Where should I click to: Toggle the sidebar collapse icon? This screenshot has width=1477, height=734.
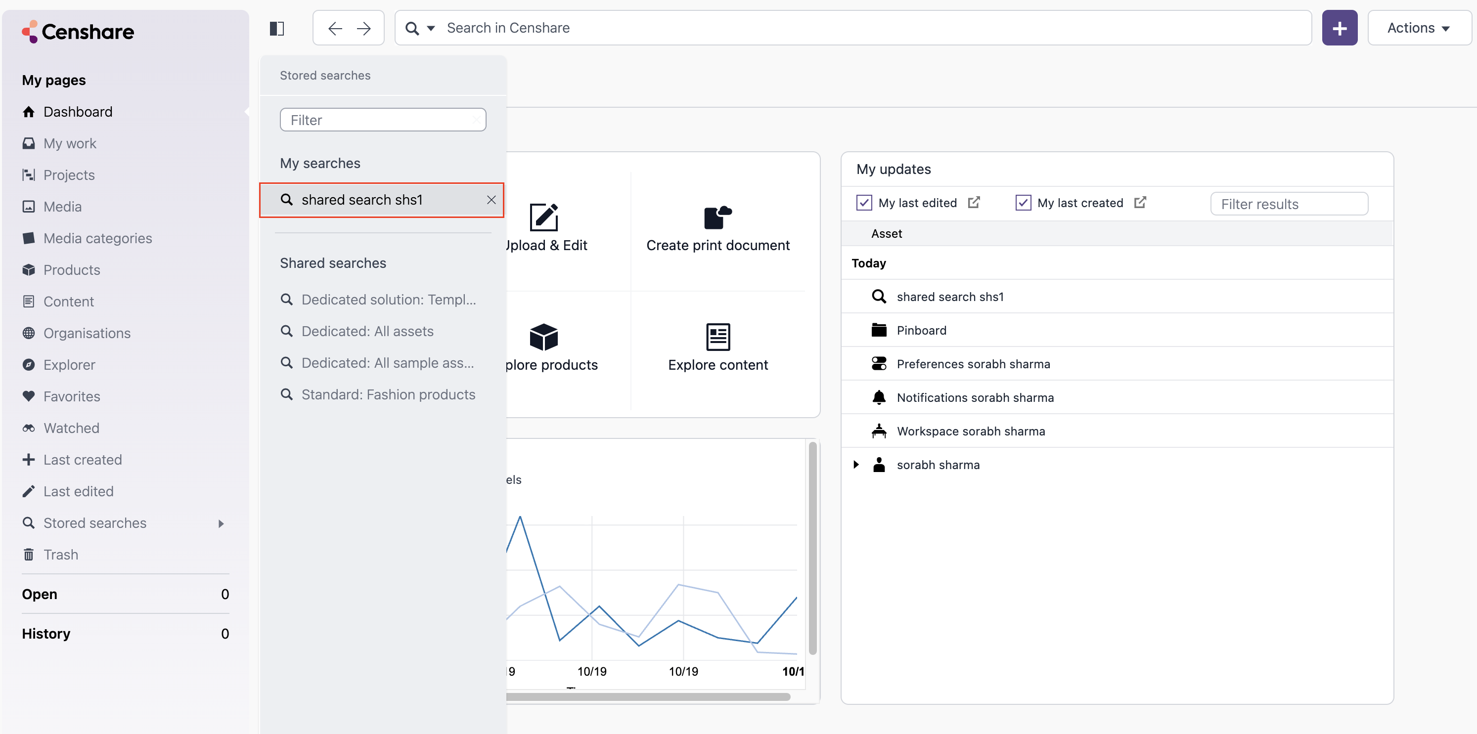(x=277, y=28)
